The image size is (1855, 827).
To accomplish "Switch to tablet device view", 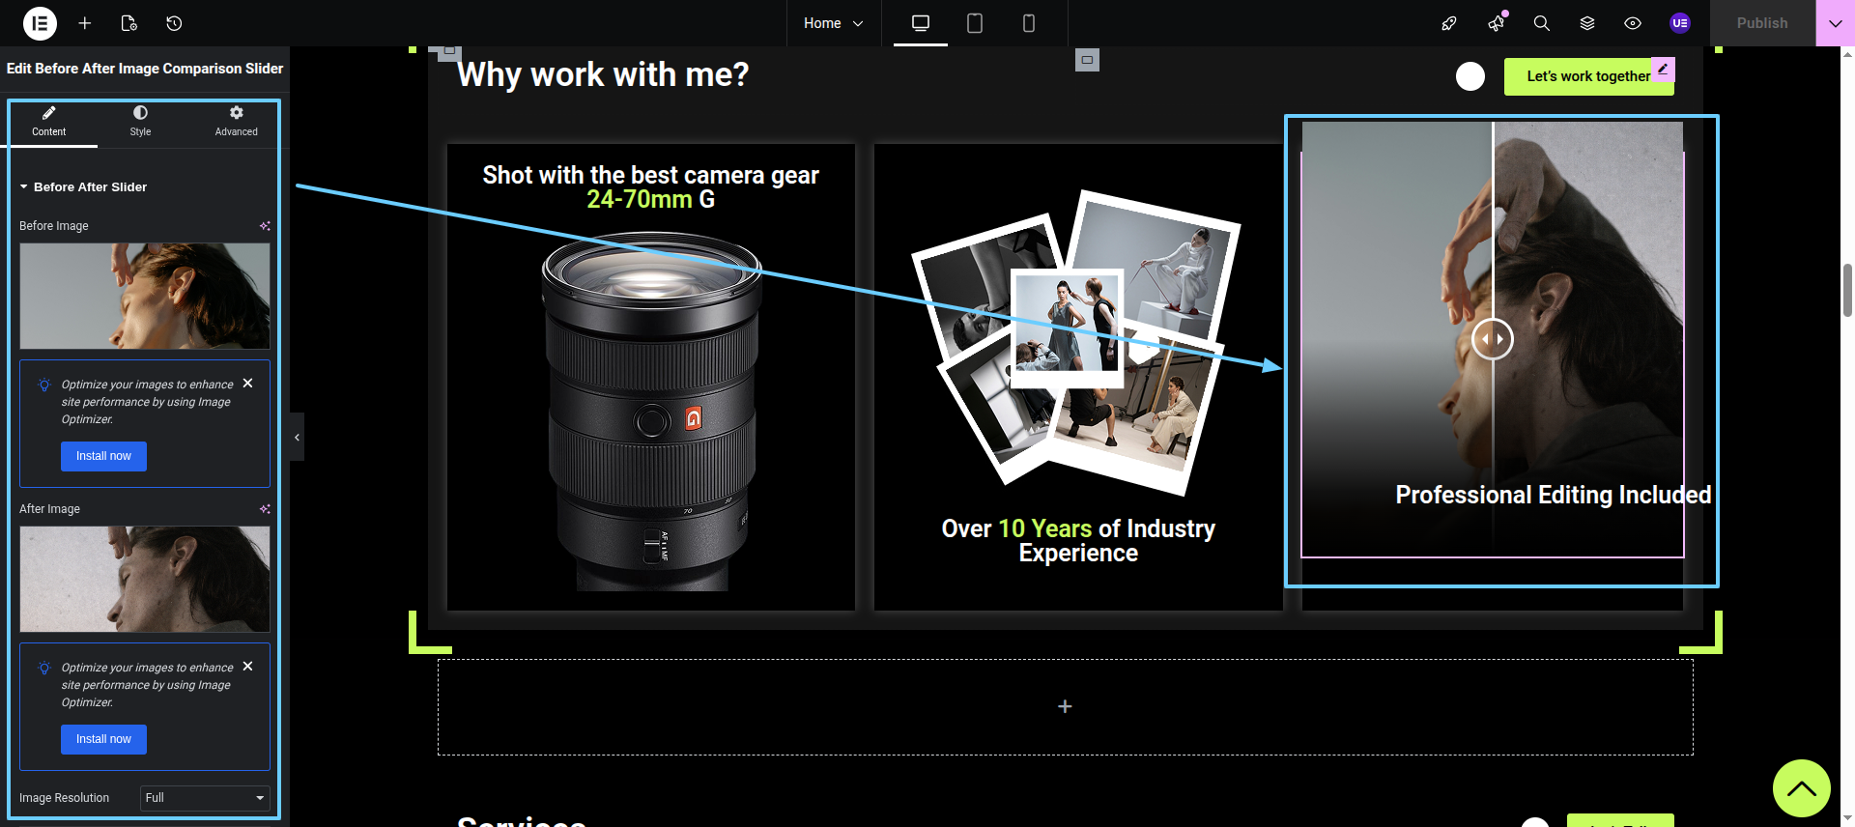I will [974, 23].
